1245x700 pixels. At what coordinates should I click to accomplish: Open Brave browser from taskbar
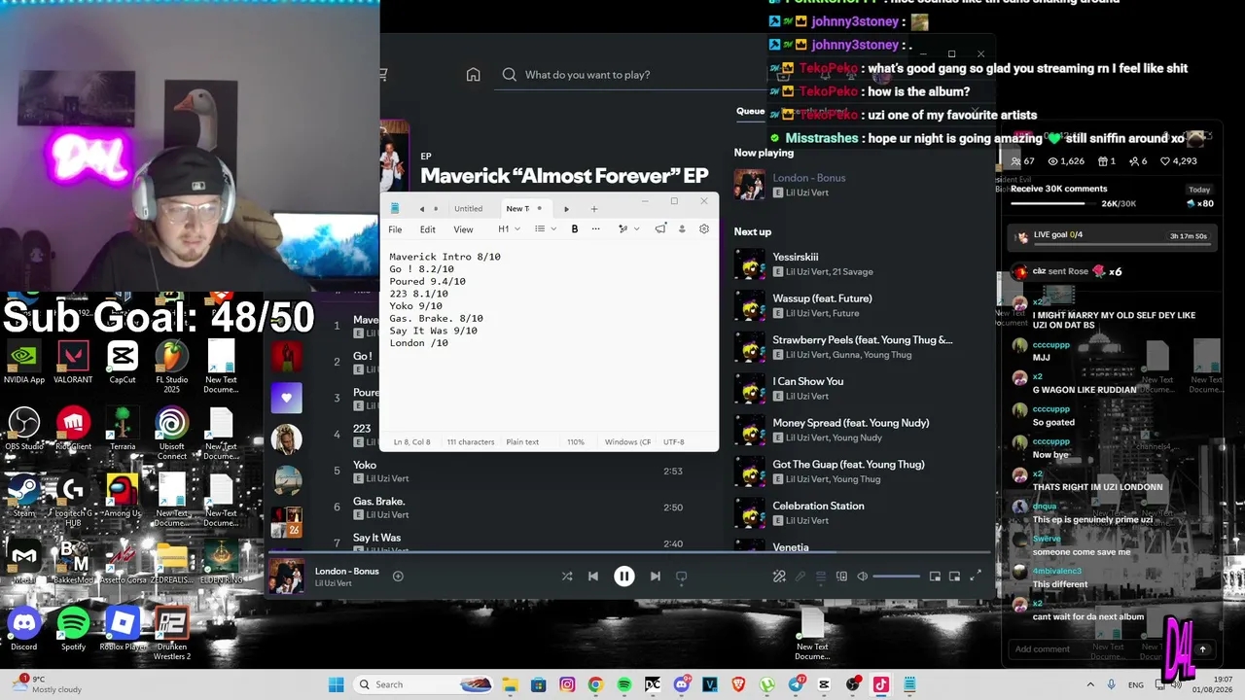pos(738,684)
